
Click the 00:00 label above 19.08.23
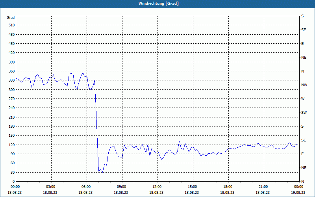[298, 187]
